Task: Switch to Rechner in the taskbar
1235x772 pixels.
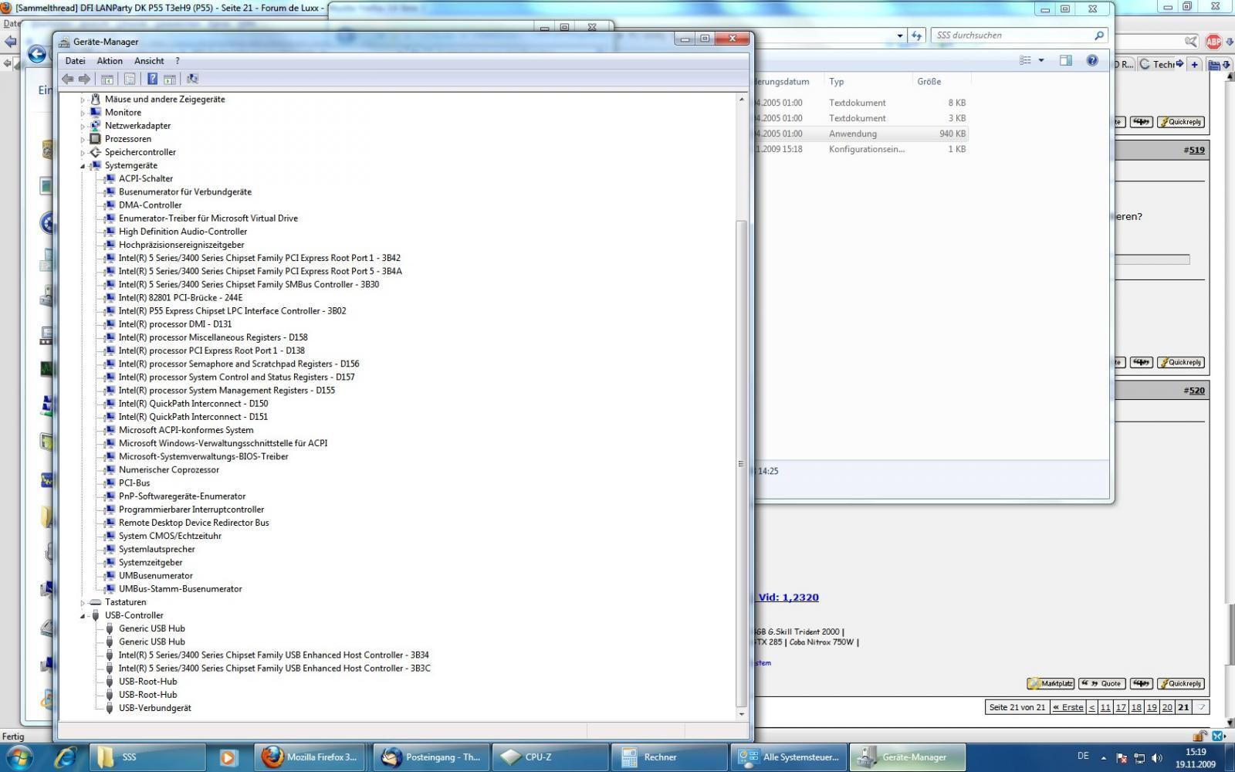Action: 670,757
